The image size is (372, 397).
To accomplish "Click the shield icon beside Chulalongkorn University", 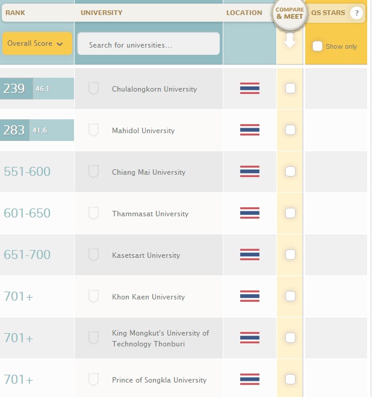I will [93, 89].
